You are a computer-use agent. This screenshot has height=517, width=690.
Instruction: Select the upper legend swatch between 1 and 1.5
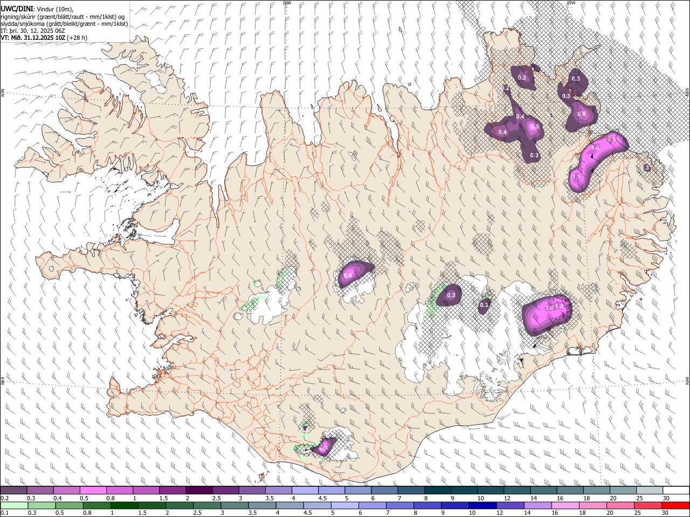(x=146, y=491)
